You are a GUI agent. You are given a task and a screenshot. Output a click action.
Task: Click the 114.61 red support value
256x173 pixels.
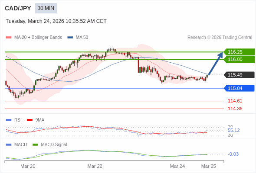235,101
